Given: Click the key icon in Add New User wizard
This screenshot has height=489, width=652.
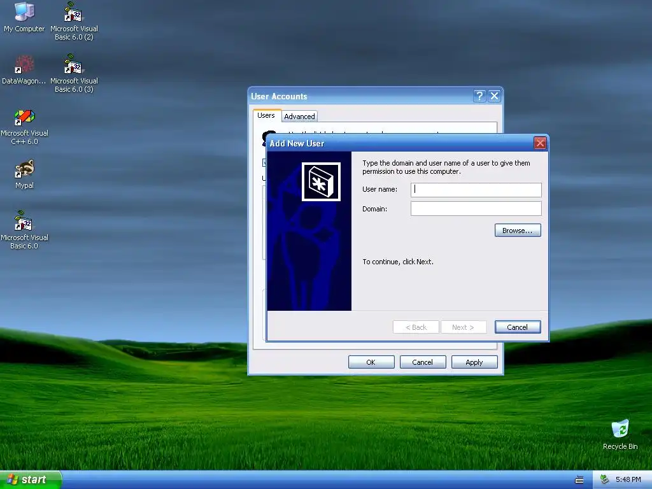Looking at the screenshot, I should 321,181.
